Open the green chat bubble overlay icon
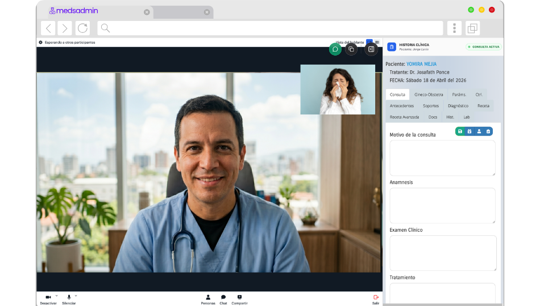The height and width of the screenshot is (306, 540). click(x=335, y=49)
